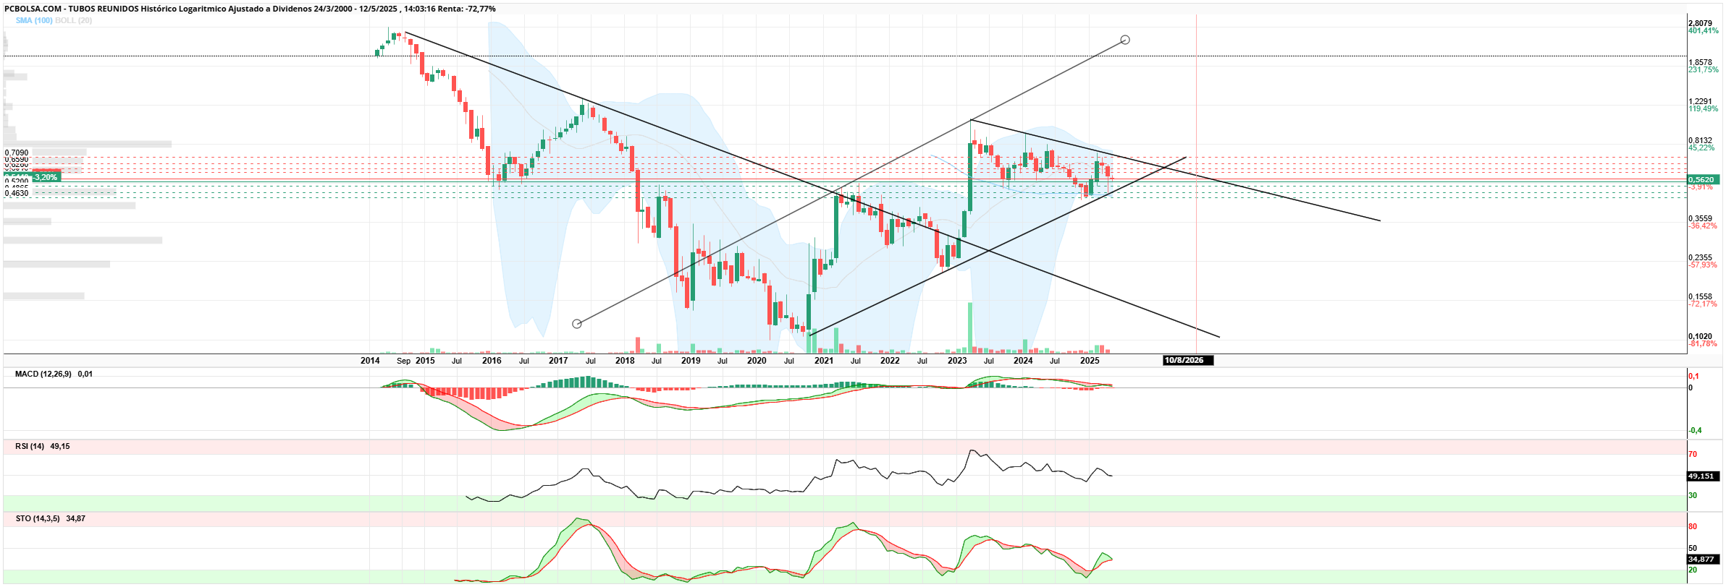Click the lower-left trendline circle handle

point(577,323)
